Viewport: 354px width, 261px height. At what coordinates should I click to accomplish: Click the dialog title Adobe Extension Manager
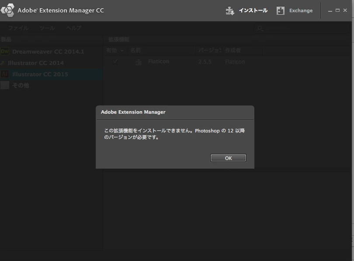133,112
